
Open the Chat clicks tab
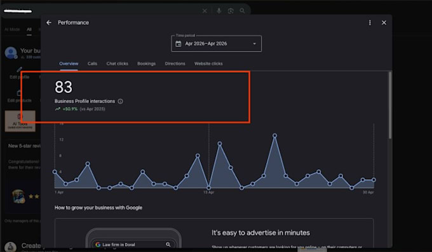click(117, 64)
